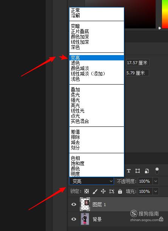
Task: Click the 不透明度 100% value field
Action: click(x=145, y=181)
